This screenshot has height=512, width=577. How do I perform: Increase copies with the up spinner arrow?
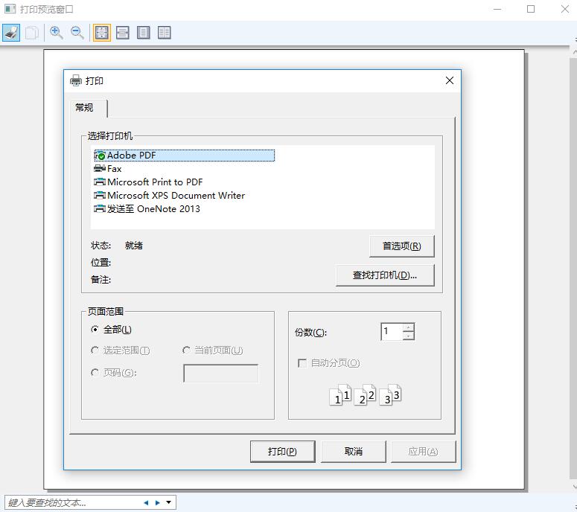pos(409,327)
